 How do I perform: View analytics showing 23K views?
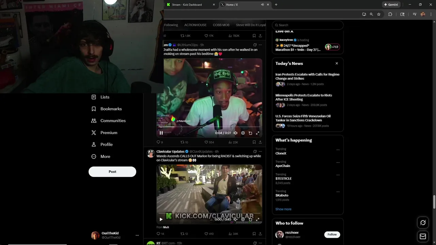(233, 142)
